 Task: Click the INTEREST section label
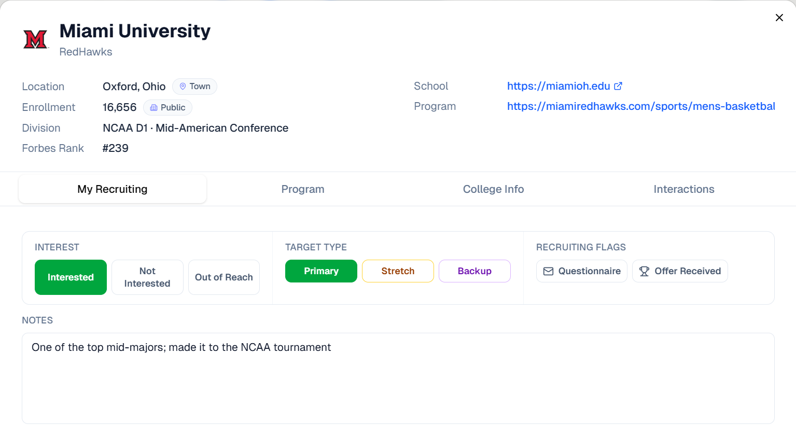[x=57, y=247]
